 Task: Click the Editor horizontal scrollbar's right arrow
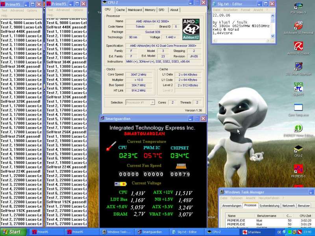coord(268,41)
